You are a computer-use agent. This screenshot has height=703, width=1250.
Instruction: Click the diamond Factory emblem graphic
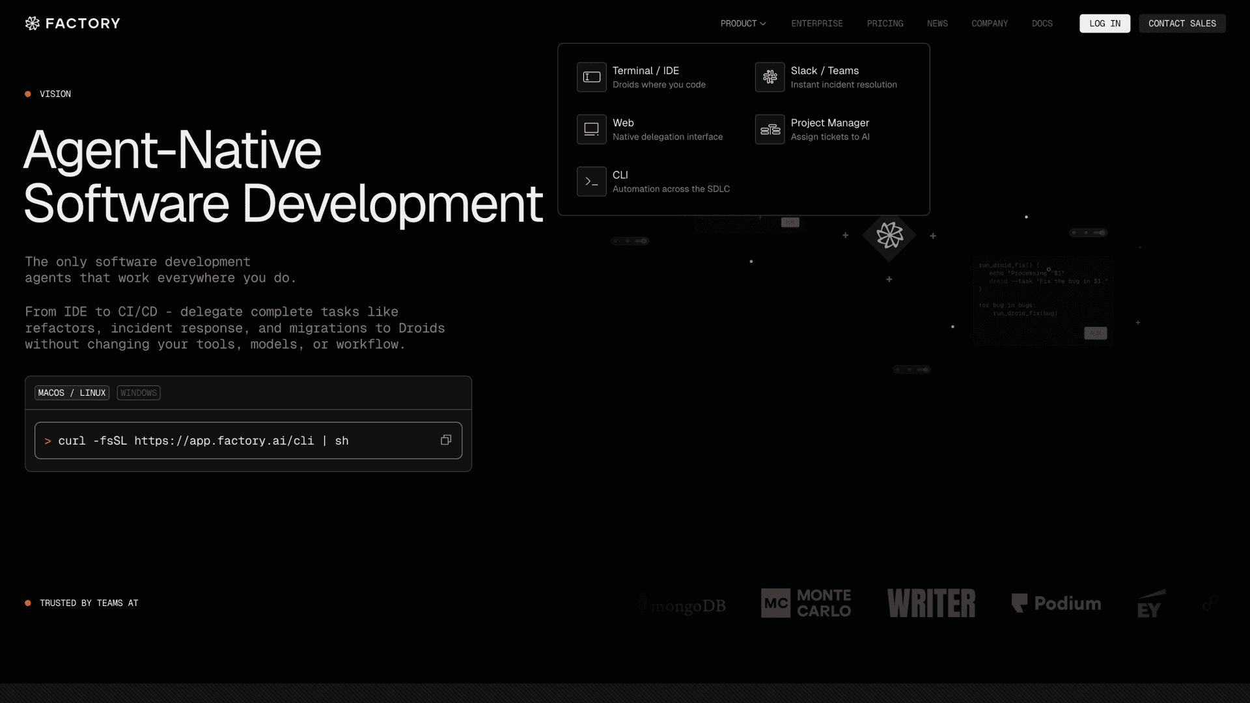click(889, 235)
